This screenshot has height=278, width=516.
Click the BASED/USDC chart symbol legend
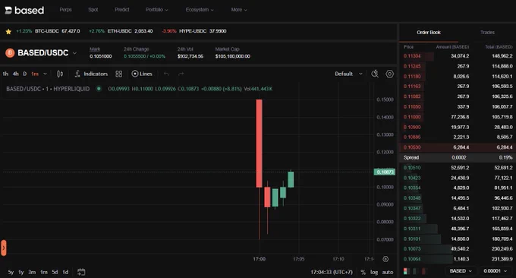tap(48, 89)
